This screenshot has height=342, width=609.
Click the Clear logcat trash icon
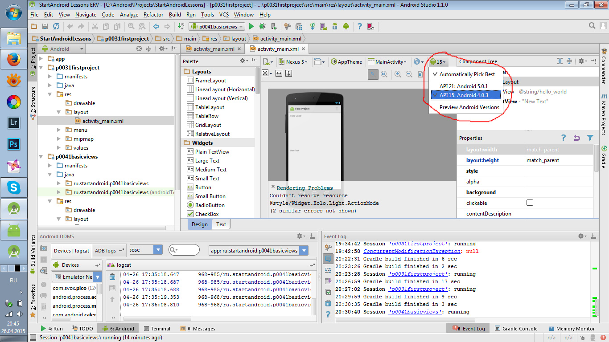click(x=112, y=277)
